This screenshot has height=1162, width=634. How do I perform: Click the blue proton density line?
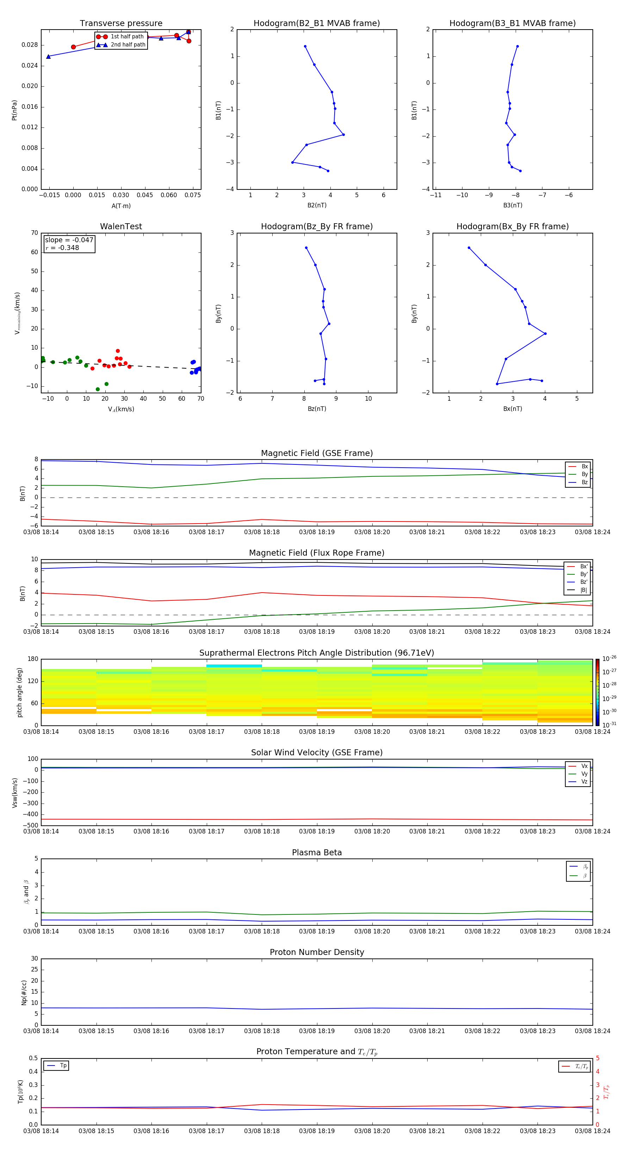click(x=316, y=1008)
